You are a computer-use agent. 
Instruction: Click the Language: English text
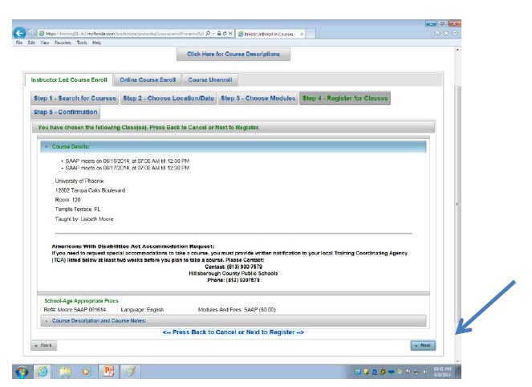[x=142, y=310]
